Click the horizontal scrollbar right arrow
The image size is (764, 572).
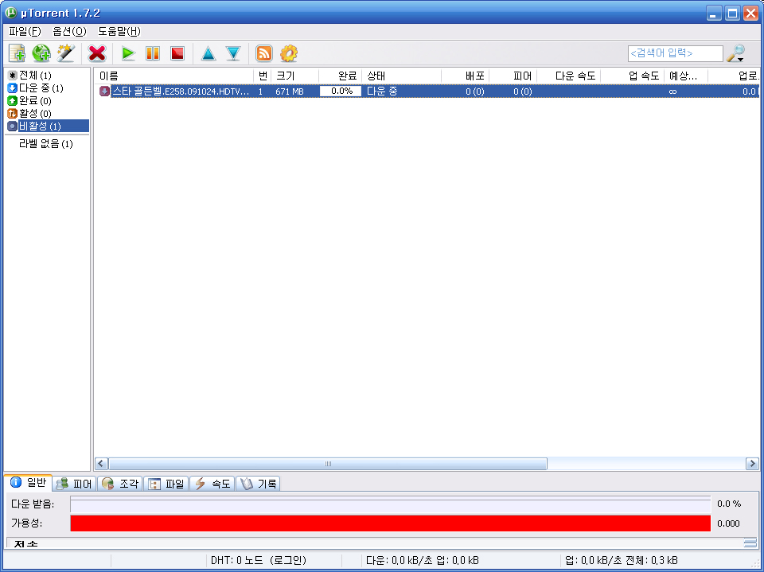tap(752, 463)
